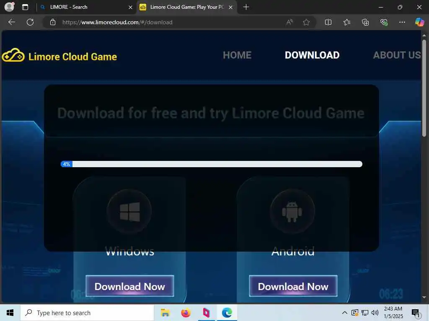The width and height of the screenshot is (429, 321).
Task: Open ABOUT US in site navigation
Action: pyautogui.click(x=397, y=55)
